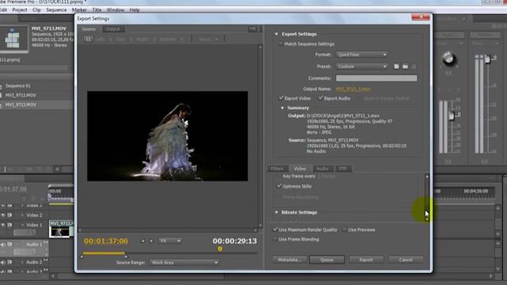507x285 pixels.
Task: Mute Audio 2 track speaker icon
Action: (x=3, y=262)
